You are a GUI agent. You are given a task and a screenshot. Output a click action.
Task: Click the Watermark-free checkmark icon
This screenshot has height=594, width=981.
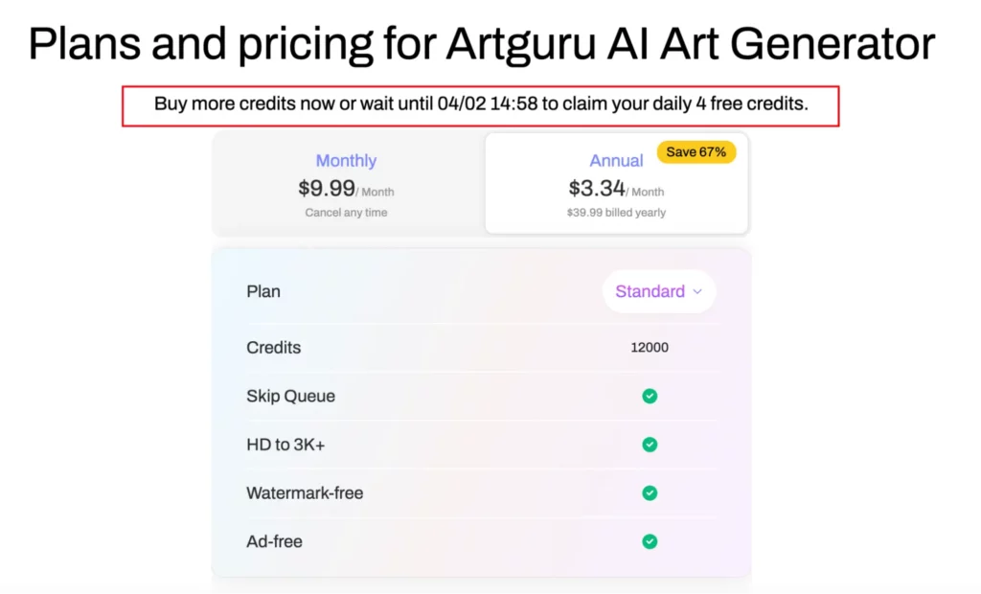click(x=650, y=492)
